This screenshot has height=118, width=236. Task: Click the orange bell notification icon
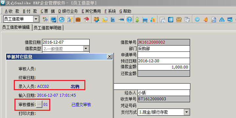205,20
